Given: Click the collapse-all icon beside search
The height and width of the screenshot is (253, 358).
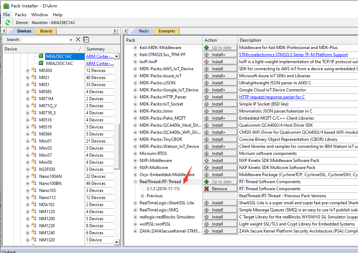Looking at the screenshot, I should 86,40.
